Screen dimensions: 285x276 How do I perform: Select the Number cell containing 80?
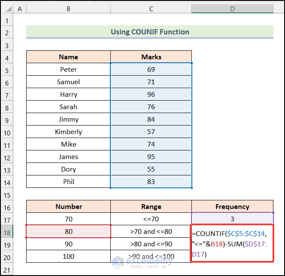(68, 232)
